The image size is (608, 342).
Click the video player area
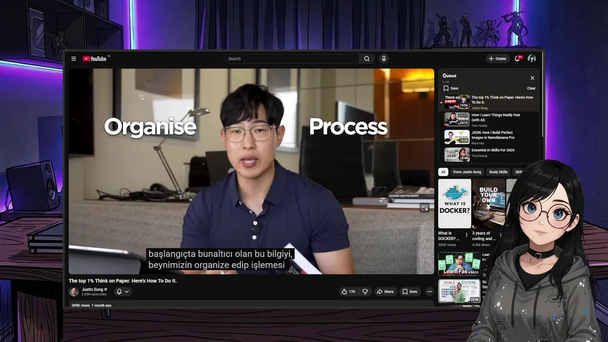coord(251,171)
